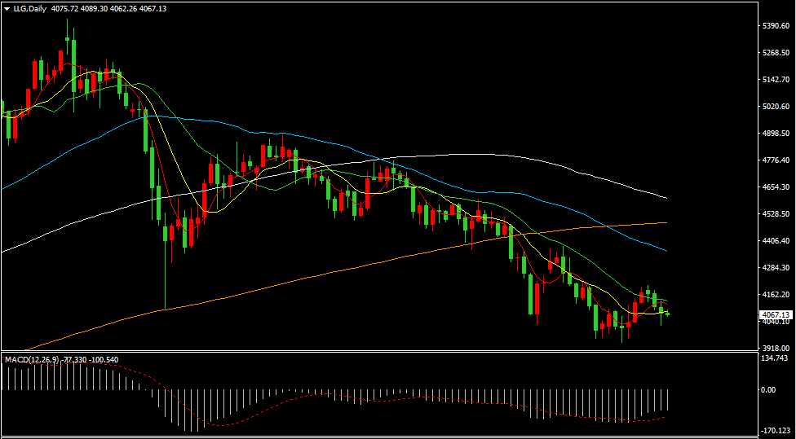Image resolution: width=796 pixels, height=439 pixels.
Task: Click the 3918.00 price scale label
Action: 776,349
